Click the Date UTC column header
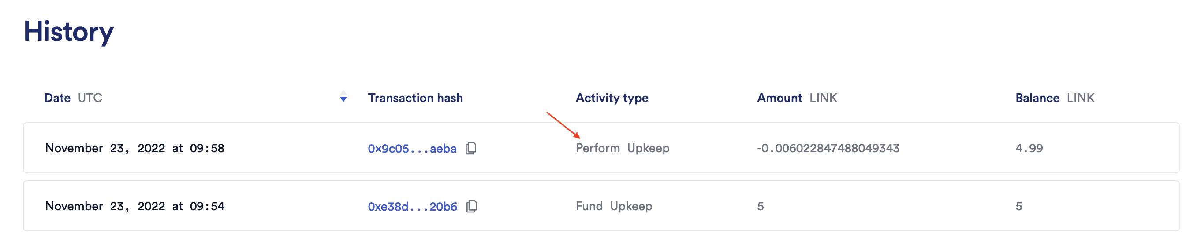 point(73,98)
